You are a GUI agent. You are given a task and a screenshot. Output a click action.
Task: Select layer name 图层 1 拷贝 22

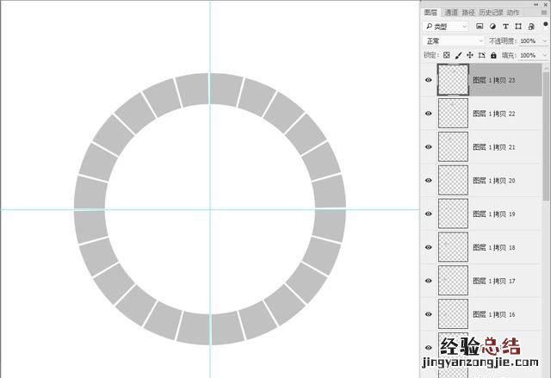(x=493, y=114)
